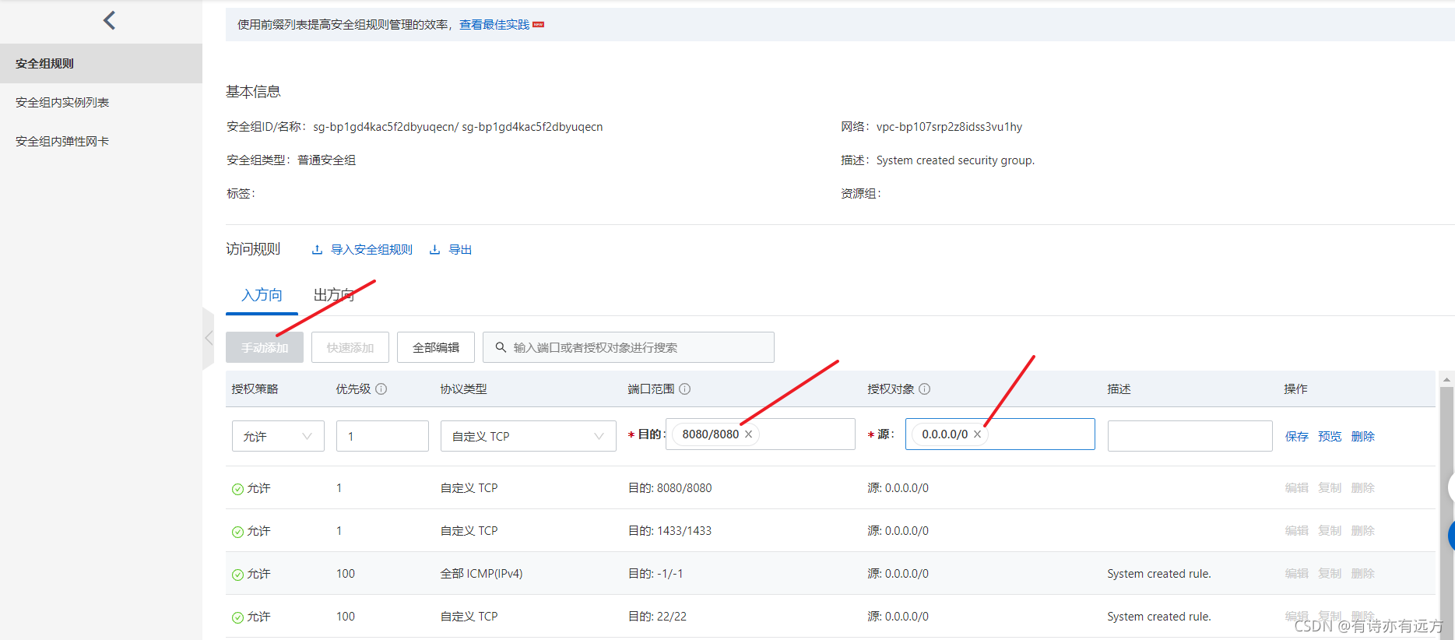1455x640 pixels.
Task: Save the new rule with 保存
Action: pos(1297,437)
